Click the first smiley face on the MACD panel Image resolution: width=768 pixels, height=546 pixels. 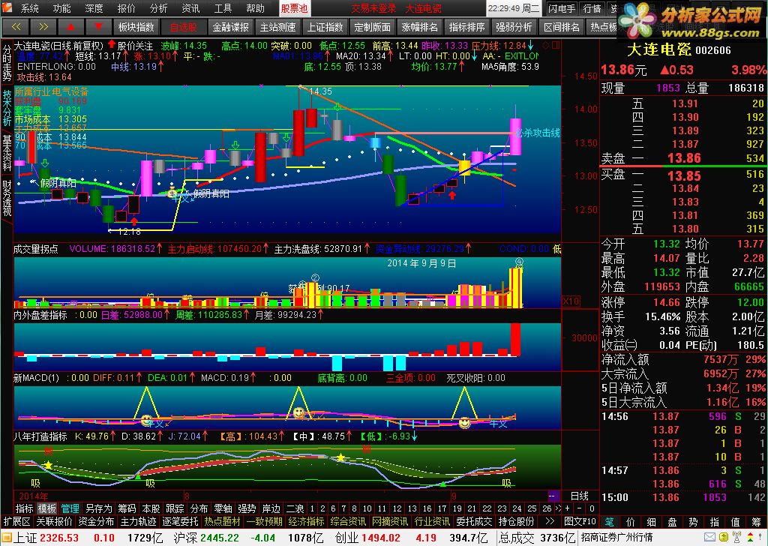click(x=146, y=420)
